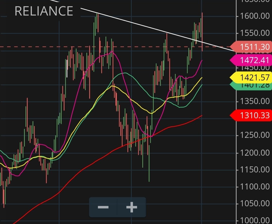
Task: Click the RELIANCE symbol label
Action: coord(44,11)
